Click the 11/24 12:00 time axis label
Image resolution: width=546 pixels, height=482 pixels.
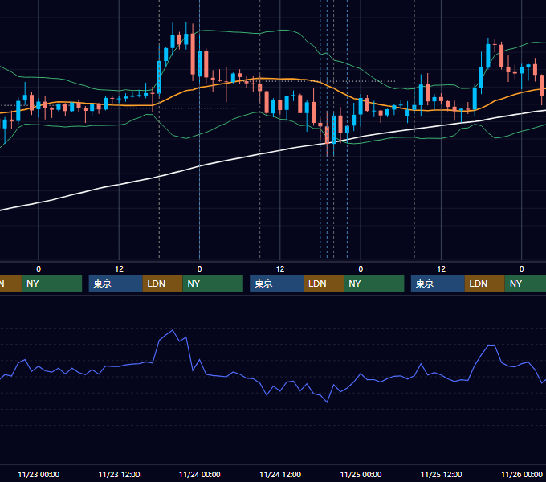[280, 474]
